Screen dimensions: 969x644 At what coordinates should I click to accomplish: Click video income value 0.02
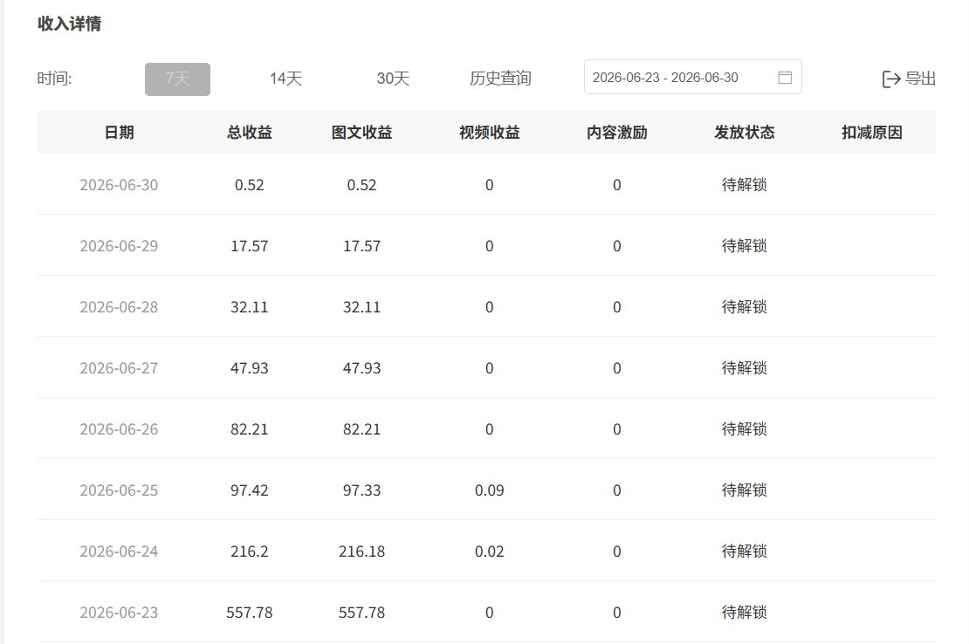click(490, 552)
